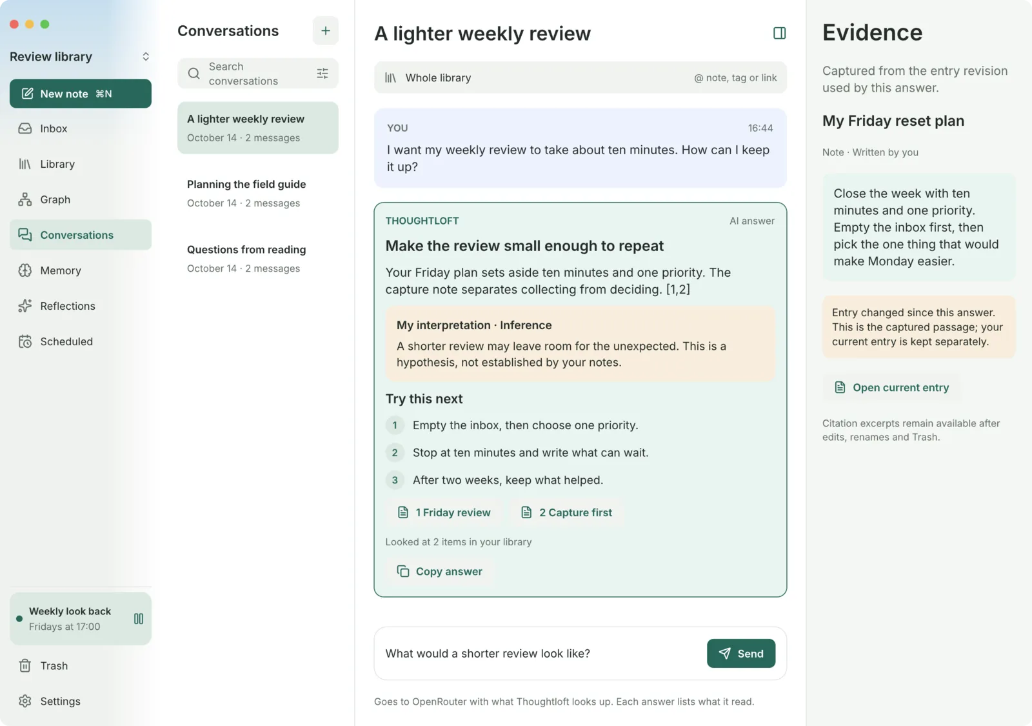Click the Memory brain icon
The height and width of the screenshot is (726, 1032).
(x=25, y=270)
